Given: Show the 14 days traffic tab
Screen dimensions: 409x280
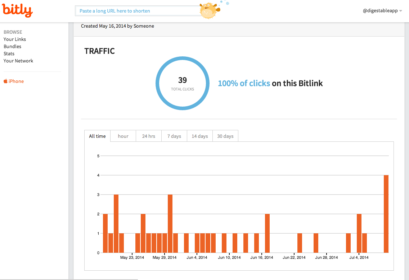Looking at the screenshot, I should coord(200,136).
